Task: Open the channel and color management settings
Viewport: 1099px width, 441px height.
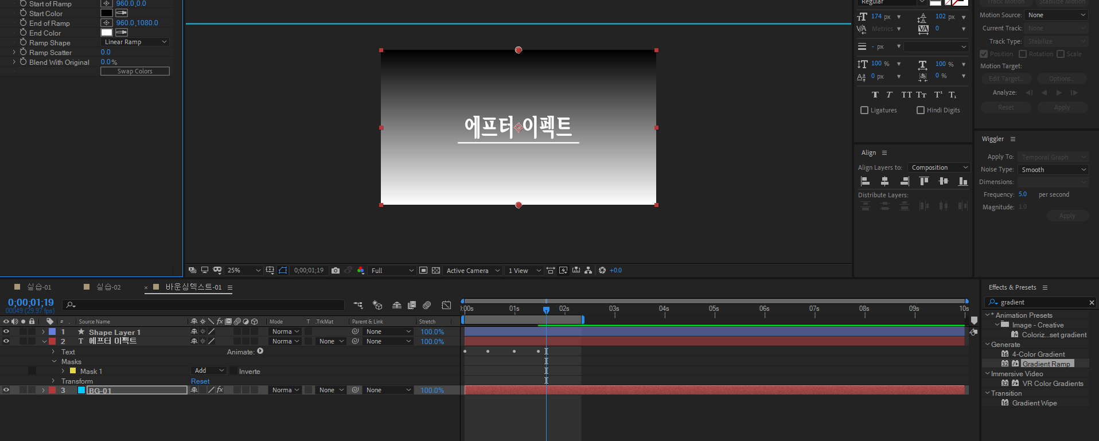Action: 360,271
